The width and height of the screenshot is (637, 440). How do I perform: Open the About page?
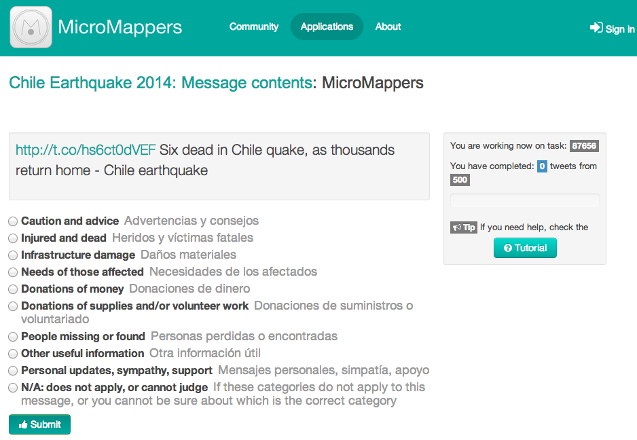tap(388, 26)
